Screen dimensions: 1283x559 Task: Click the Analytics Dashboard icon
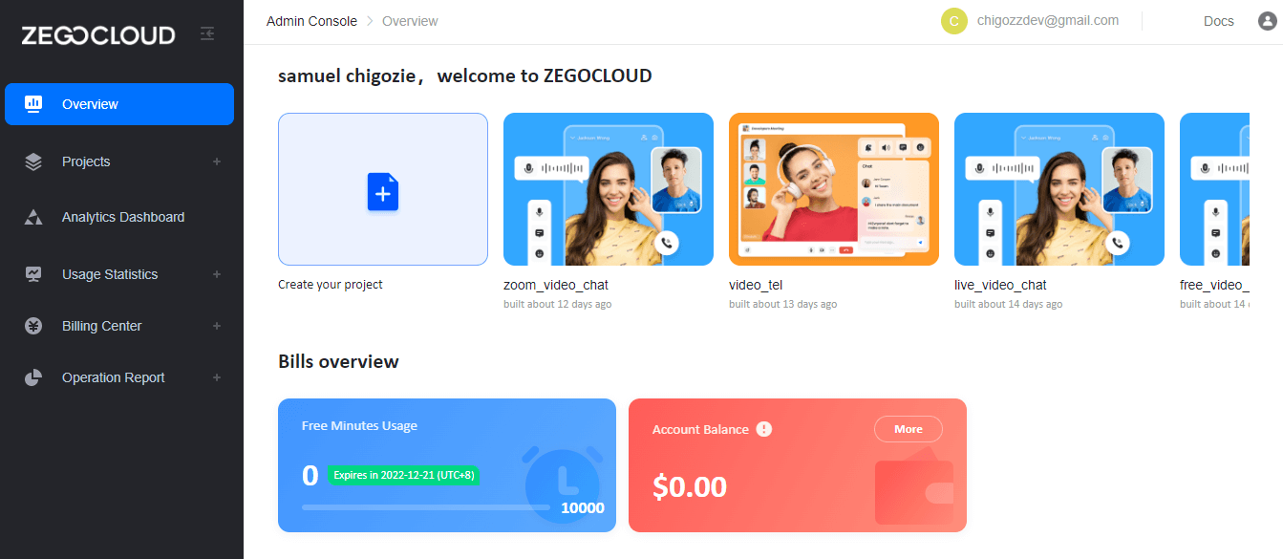point(32,216)
